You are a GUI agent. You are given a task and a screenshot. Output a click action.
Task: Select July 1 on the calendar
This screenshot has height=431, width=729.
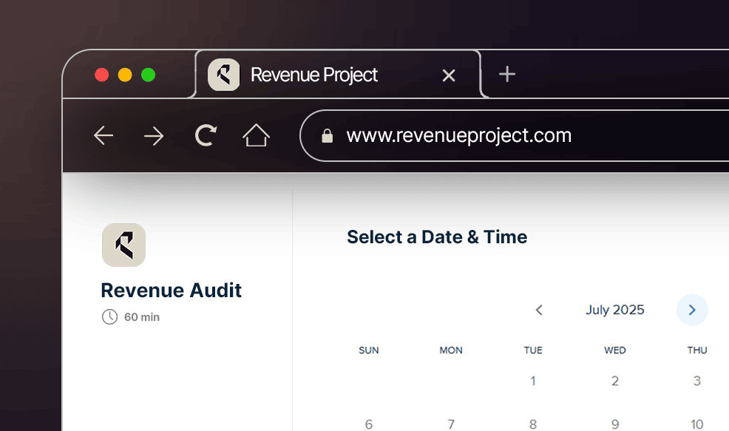click(x=533, y=381)
